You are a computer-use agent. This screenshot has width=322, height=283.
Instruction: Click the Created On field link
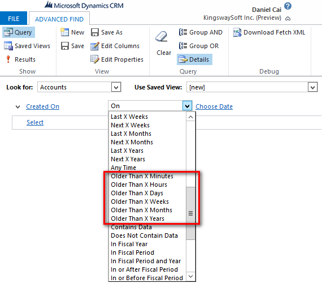(42, 106)
